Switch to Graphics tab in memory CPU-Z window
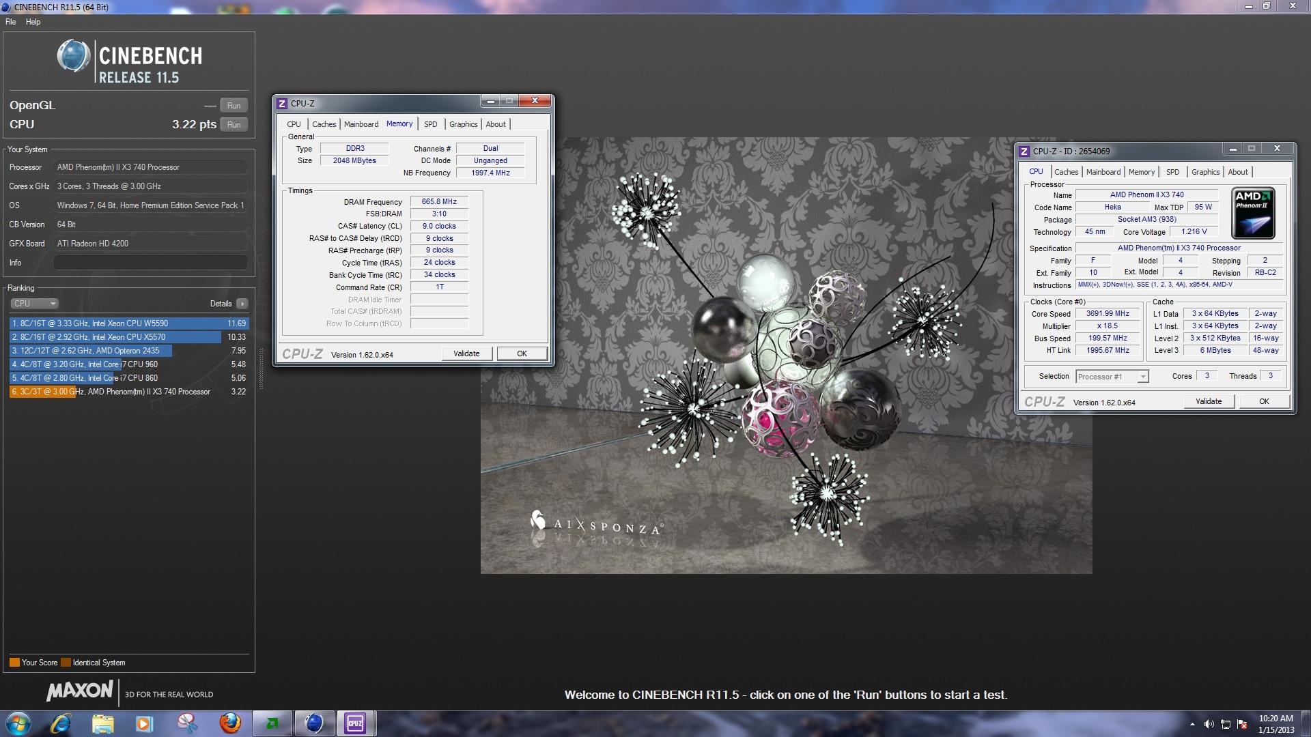 coord(463,124)
